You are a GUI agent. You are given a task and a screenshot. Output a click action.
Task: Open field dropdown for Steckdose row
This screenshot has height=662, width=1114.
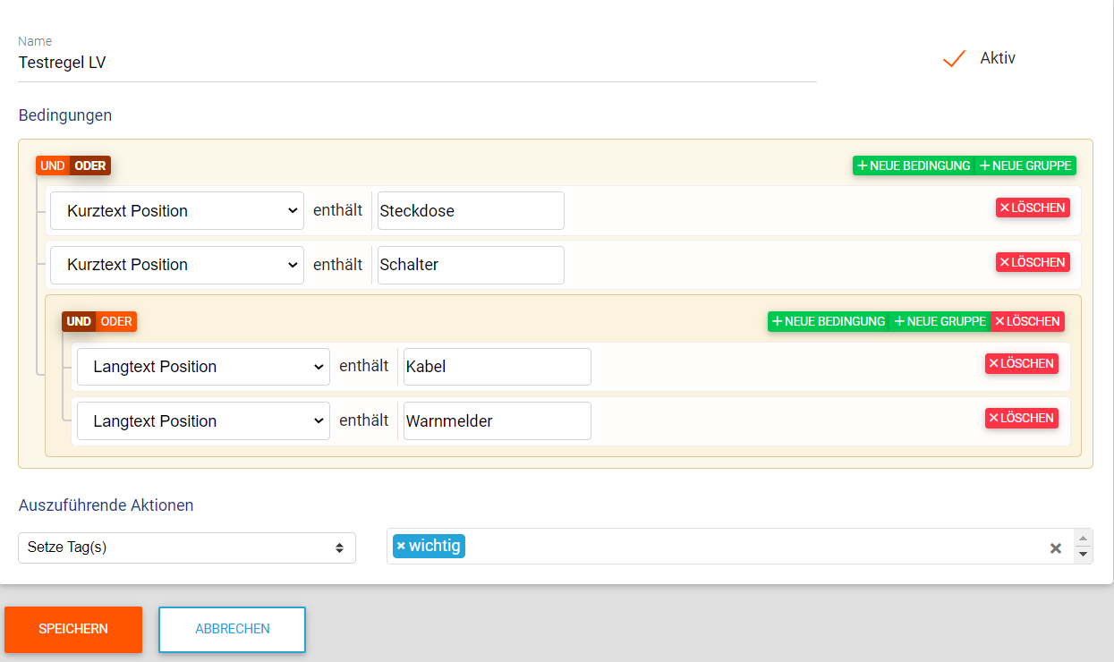[x=177, y=211]
